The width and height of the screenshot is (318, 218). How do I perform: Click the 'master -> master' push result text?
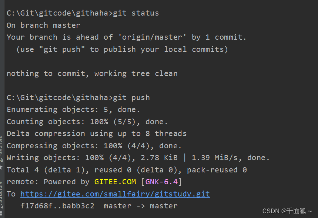pyautogui.click(x=141, y=206)
